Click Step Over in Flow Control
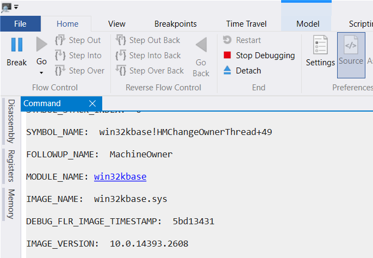The height and width of the screenshot is (258, 373). [79, 71]
